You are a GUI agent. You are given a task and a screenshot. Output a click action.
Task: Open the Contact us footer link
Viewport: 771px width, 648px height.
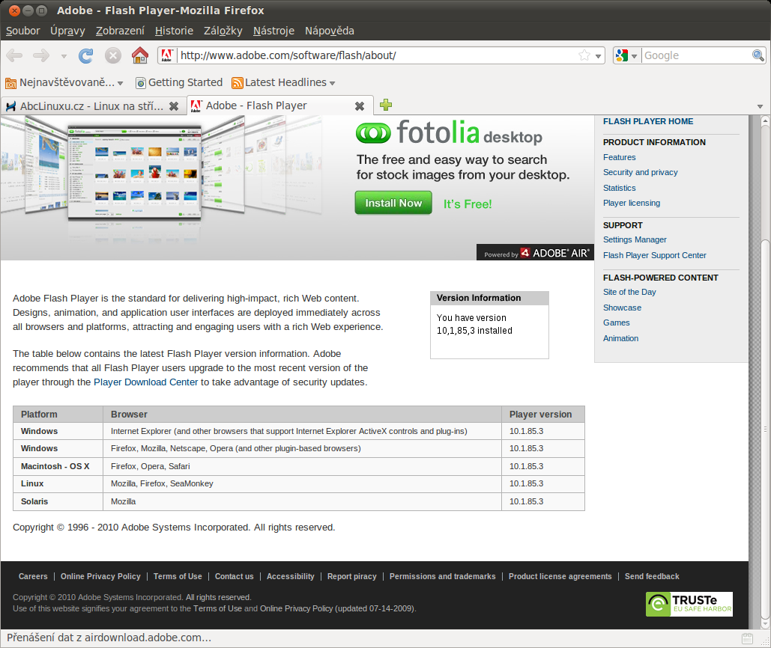click(234, 576)
